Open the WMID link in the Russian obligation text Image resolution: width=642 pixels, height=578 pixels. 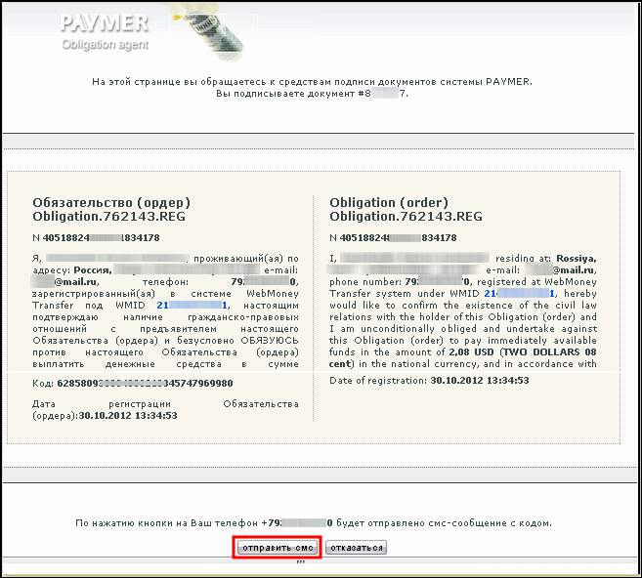tap(193, 306)
